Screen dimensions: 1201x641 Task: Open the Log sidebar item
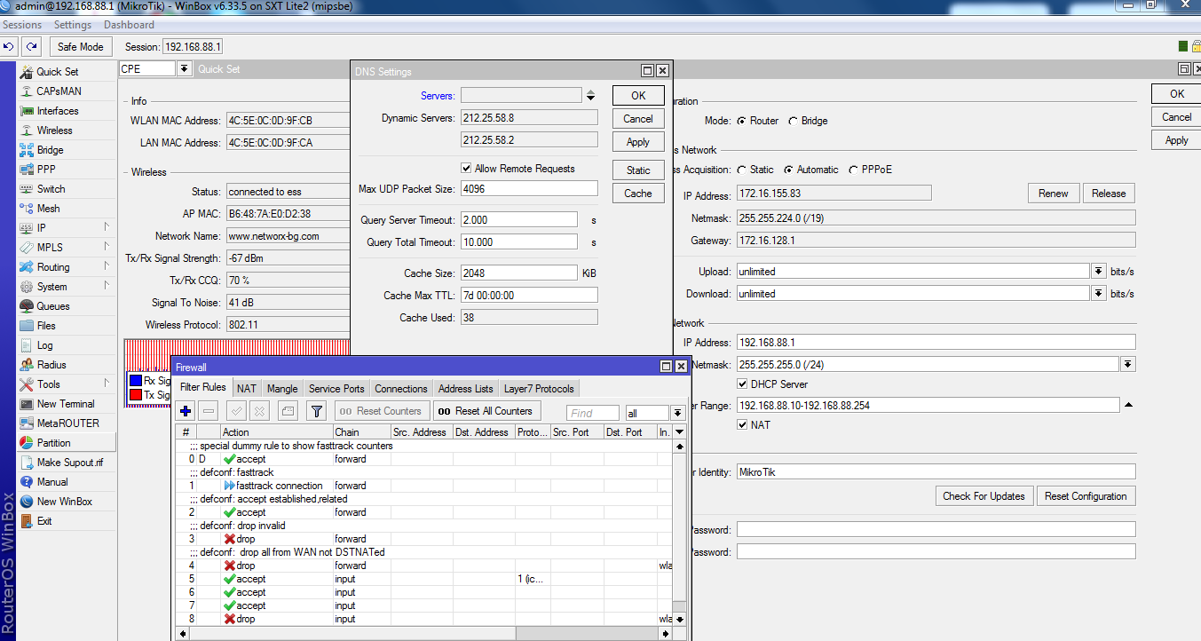click(44, 345)
